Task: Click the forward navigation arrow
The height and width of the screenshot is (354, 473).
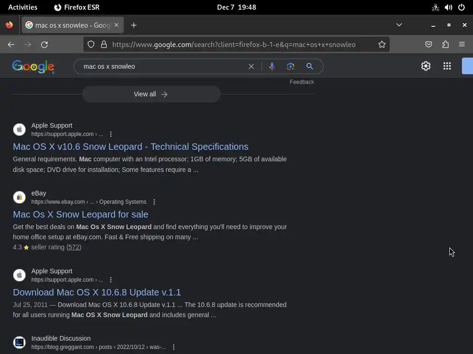Action: pos(28,45)
